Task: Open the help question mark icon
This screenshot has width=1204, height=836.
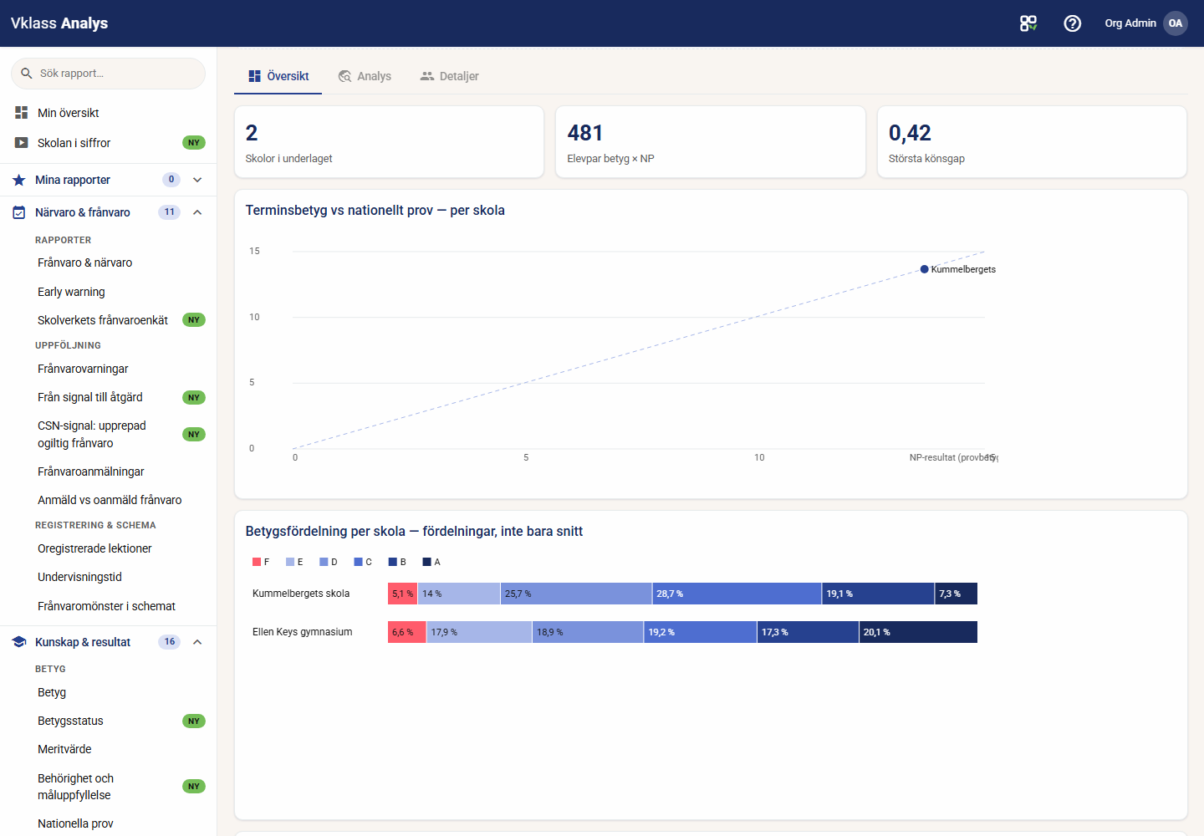Action: click(x=1073, y=23)
